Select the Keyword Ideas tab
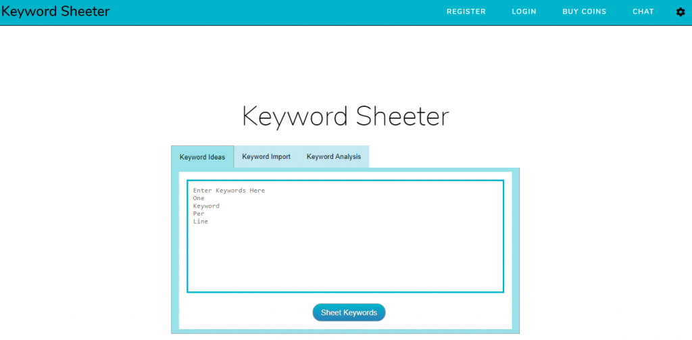The image size is (692, 340). coord(203,157)
